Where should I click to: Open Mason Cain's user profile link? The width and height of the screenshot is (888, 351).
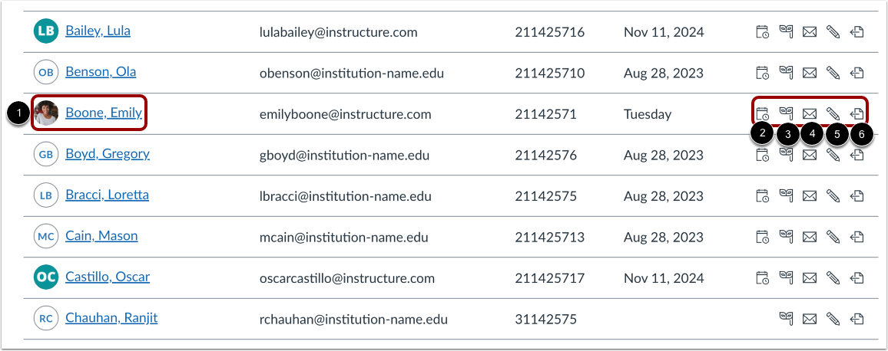[101, 236]
